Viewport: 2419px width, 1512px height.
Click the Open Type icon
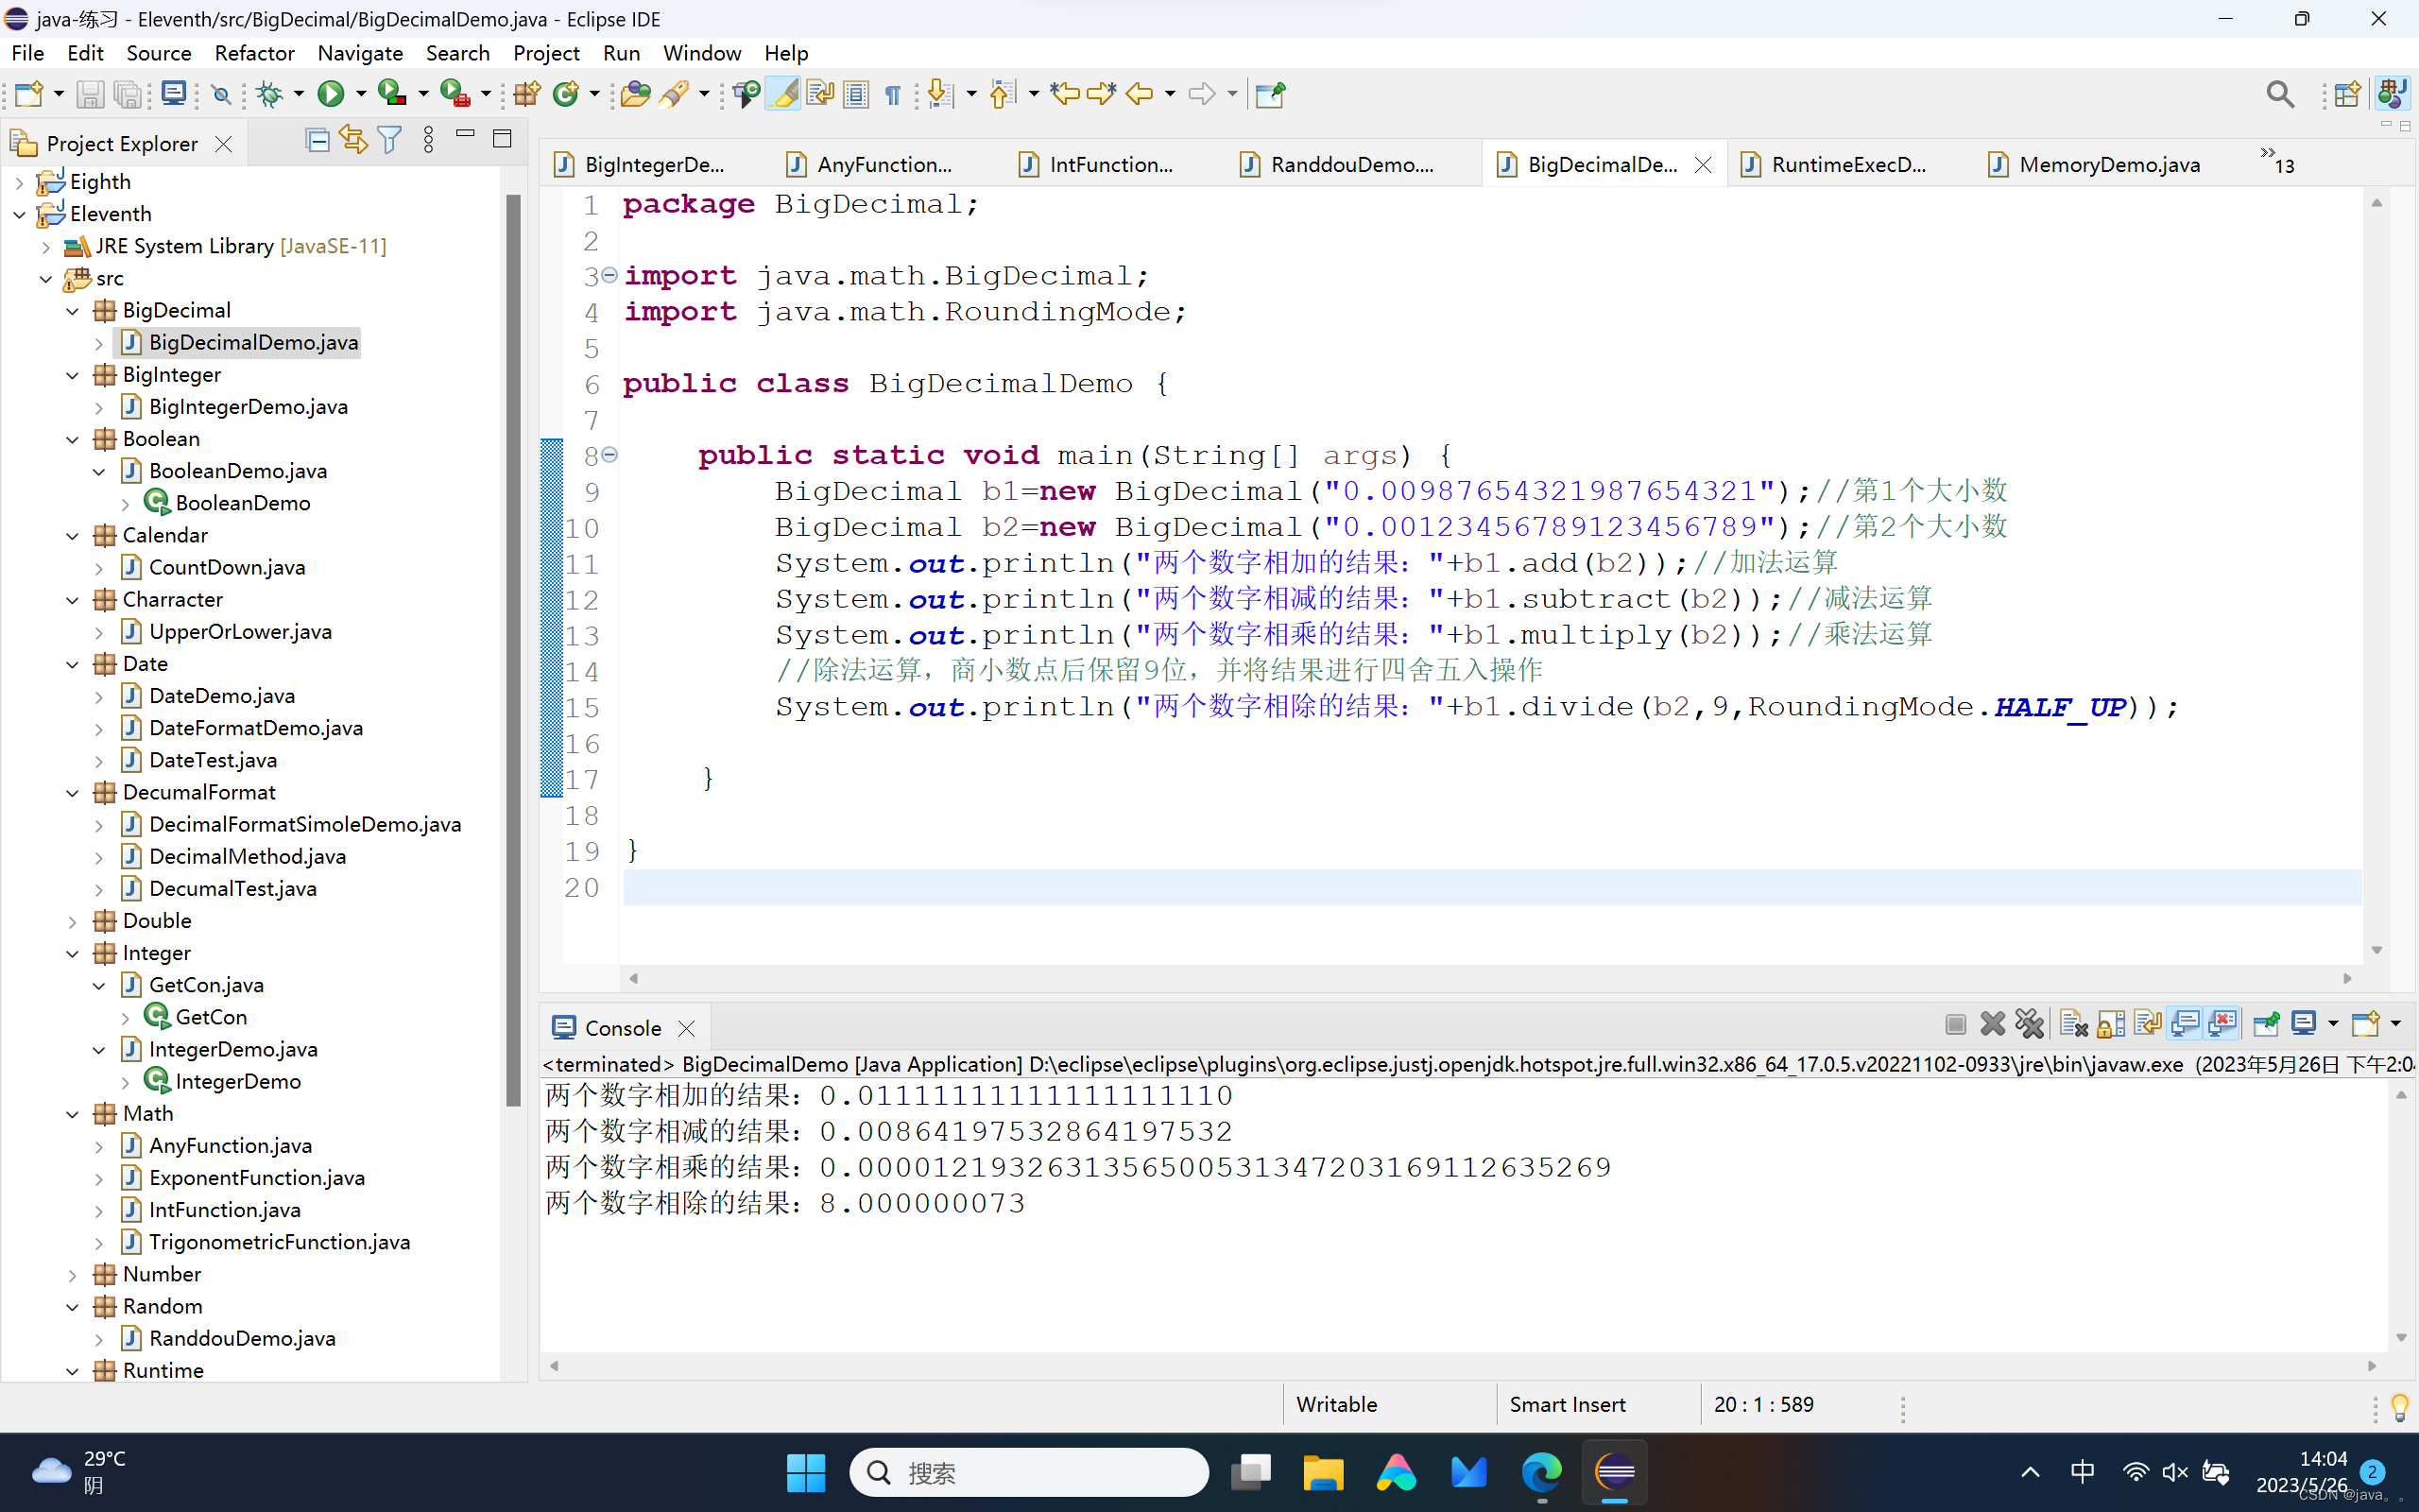point(634,94)
